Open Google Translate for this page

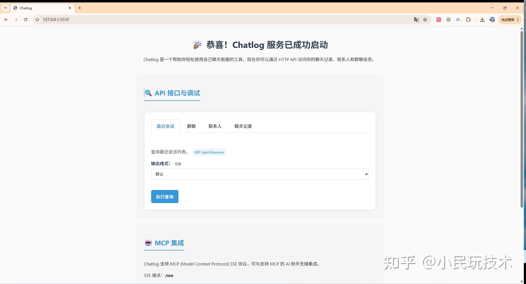(x=416, y=19)
